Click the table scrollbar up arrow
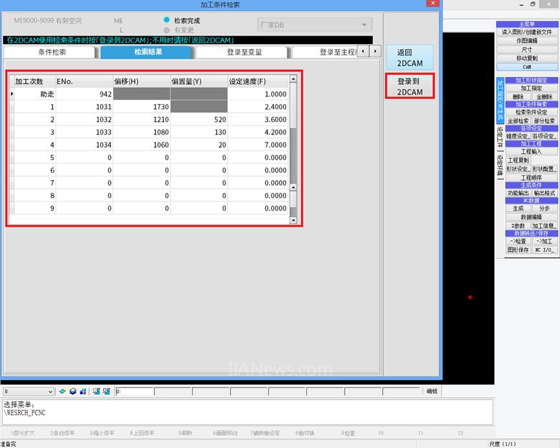The height and width of the screenshot is (448, 560). coord(293,79)
